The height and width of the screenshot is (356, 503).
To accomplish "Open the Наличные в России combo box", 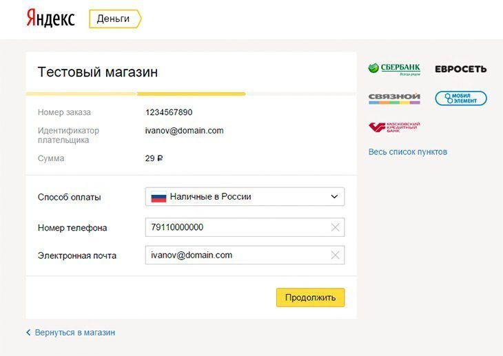I will 245,197.
